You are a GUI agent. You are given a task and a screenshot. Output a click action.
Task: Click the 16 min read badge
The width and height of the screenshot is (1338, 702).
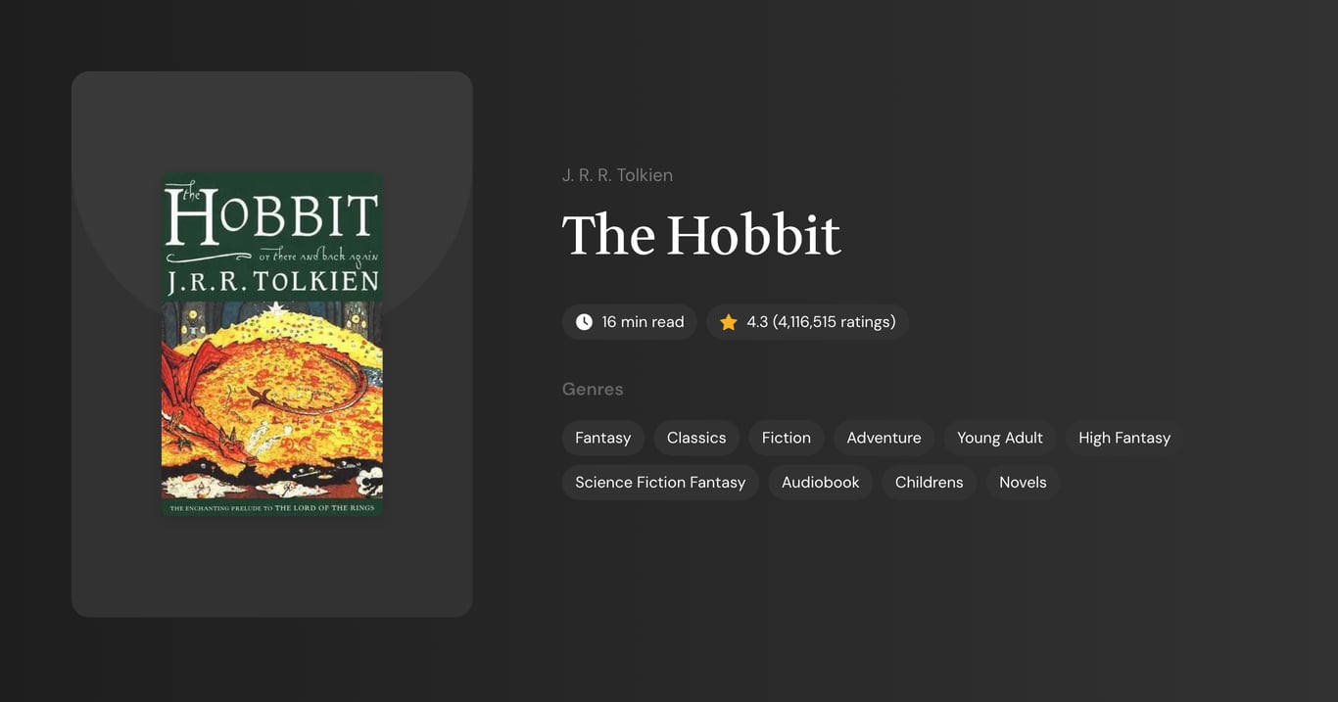(x=629, y=321)
